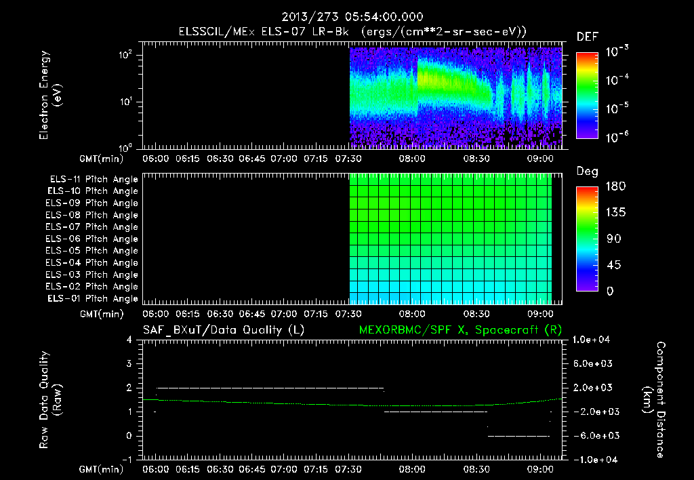
Task: Select the ELS-07 Pitch Angle row label
Action: pos(91,226)
